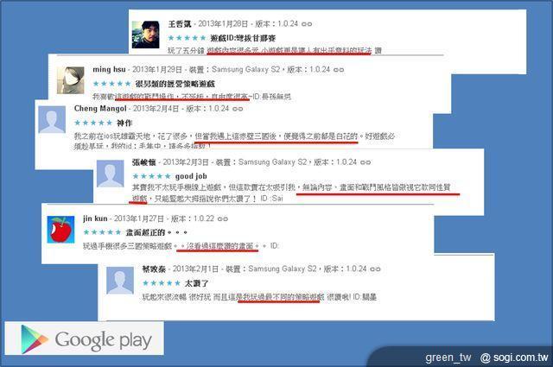Open reviewer name ming hsu
553x367 pixels.
(109, 69)
